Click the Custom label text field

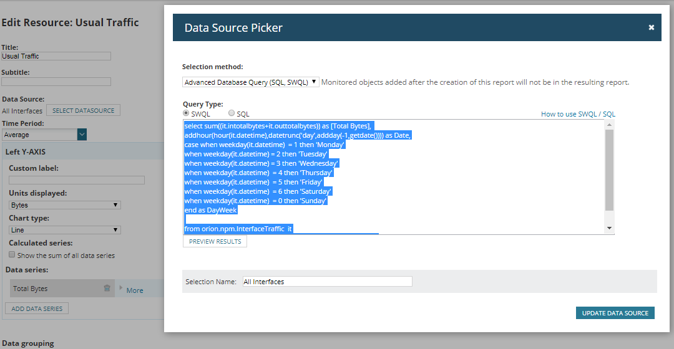tap(77, 180)
